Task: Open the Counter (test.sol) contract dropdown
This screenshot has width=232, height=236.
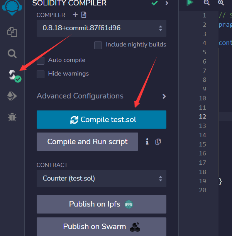Action: pos(102,179)
